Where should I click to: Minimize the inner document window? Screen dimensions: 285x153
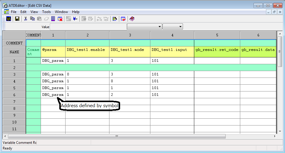point(268,12)
